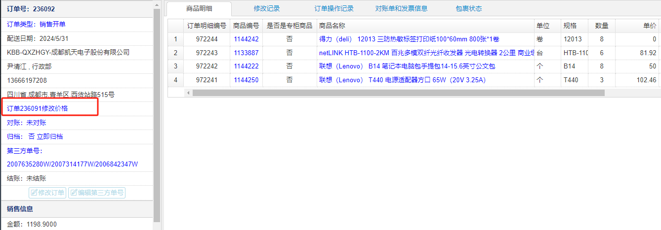Screen dimensions: 661x230
Task: Click third-party number 2007635280W/2007314177W/2006842347W
Action: coord(72,164)
